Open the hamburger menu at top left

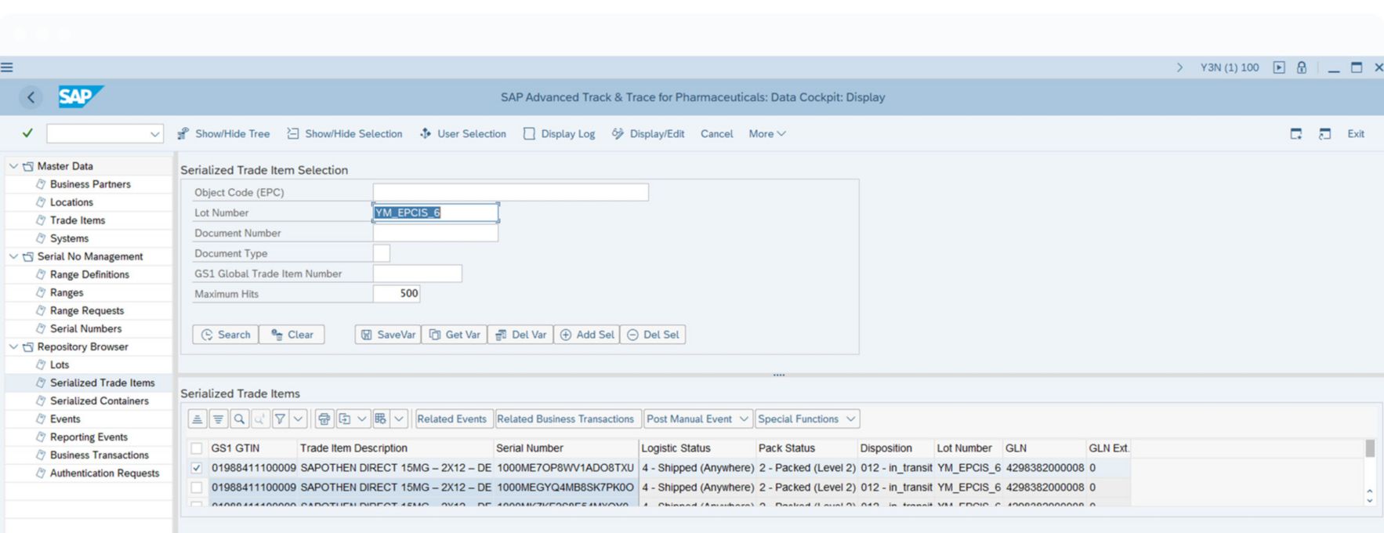click(x=7, y=67)
